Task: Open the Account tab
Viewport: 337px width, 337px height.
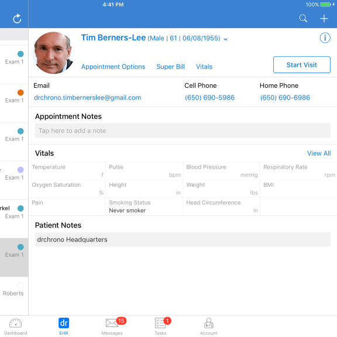Action: pyautogui.click(x=208, y=326)
